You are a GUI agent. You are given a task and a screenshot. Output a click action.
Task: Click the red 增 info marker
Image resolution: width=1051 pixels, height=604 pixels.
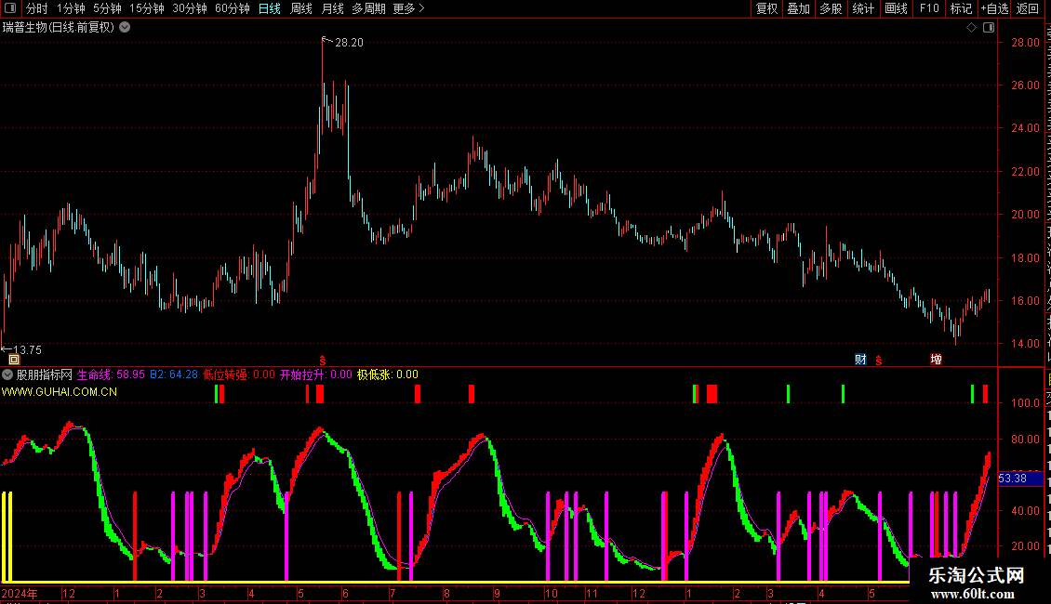coord(936,360)
